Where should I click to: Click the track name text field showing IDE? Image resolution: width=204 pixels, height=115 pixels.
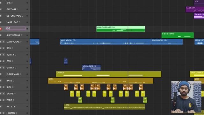click(16, 28)
